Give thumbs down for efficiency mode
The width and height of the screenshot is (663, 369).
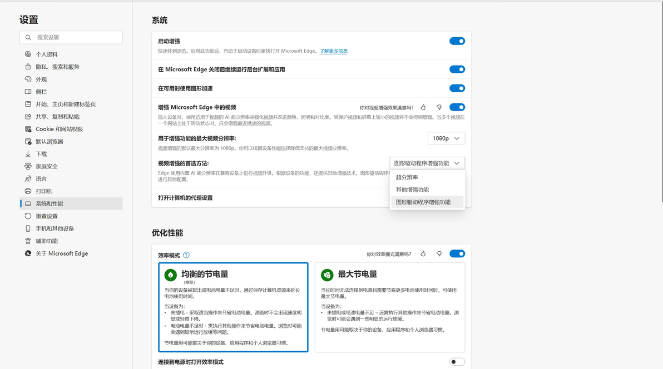pos(439,253)
